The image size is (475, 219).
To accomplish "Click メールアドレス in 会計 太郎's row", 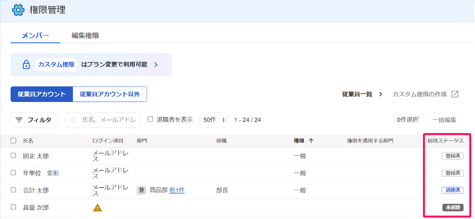I will pos(110,190).
